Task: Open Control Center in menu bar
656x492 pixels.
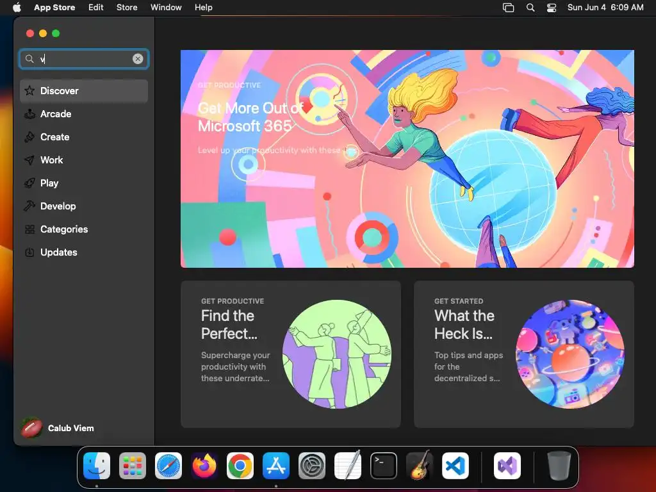Action: pos(552,8)
